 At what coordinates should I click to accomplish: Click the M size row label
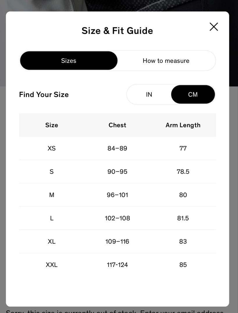point(52,195)
